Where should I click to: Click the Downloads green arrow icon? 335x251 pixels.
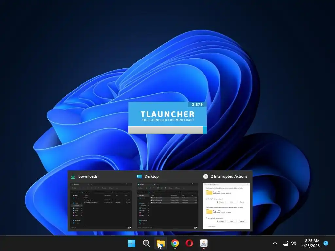73,176
